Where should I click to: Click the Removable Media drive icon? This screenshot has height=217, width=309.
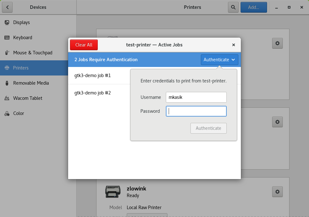point(7,83)
